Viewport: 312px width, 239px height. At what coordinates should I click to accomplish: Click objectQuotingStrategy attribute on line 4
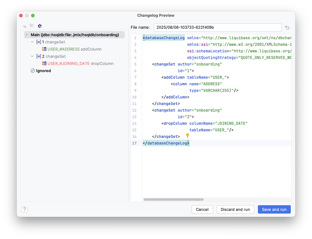[x=239, y=58]
